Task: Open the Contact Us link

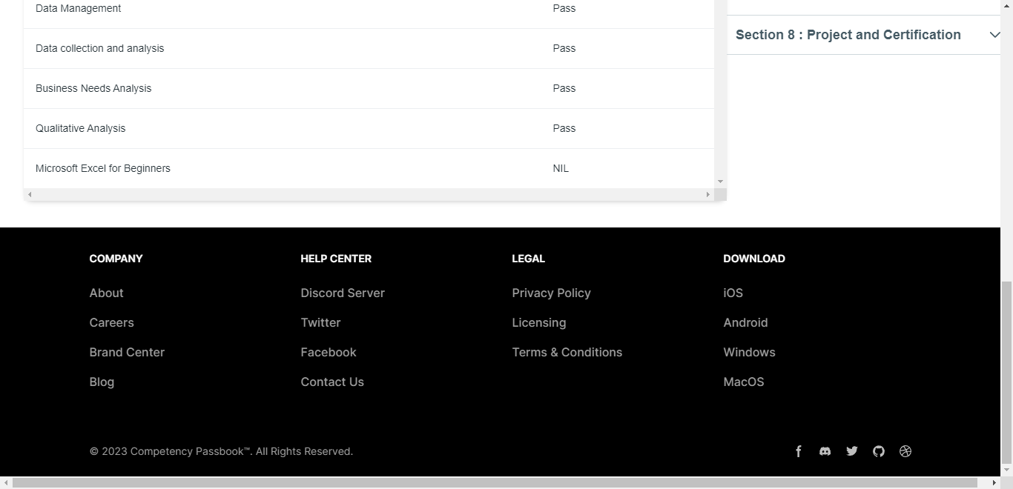Action: 332,382
